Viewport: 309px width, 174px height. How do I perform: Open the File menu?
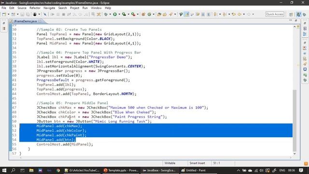click(4, 8)
